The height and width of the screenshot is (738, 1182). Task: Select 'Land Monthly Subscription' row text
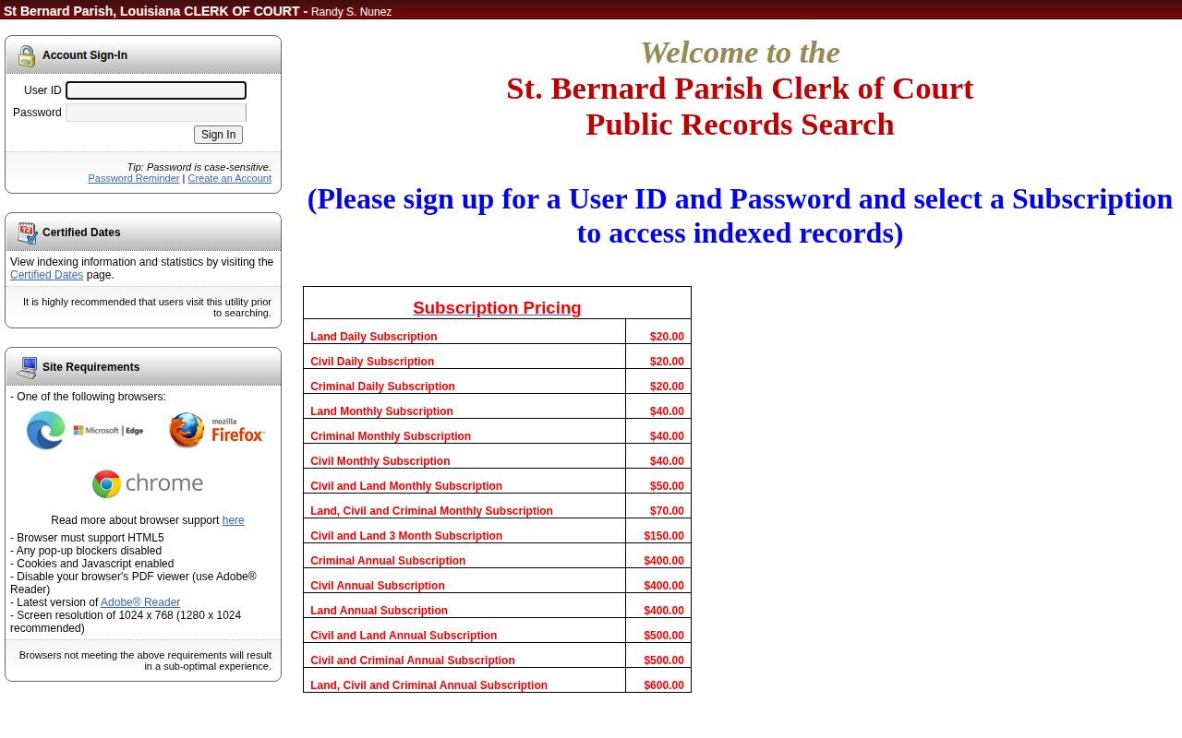tap(381, 411)
